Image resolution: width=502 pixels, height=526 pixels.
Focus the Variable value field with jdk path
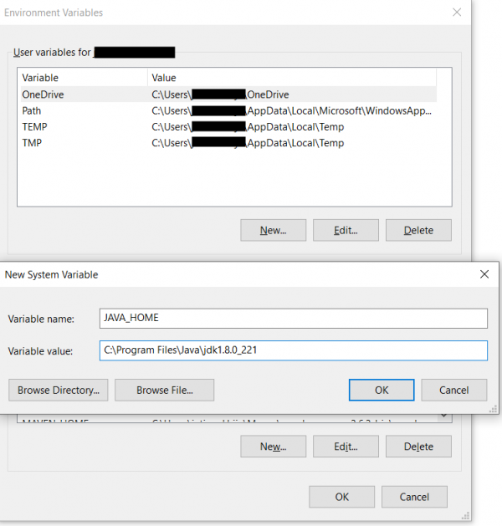tap(294, 350)
